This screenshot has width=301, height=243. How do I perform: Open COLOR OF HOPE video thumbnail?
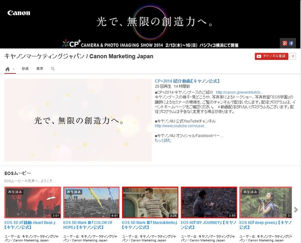coord(91,203)
